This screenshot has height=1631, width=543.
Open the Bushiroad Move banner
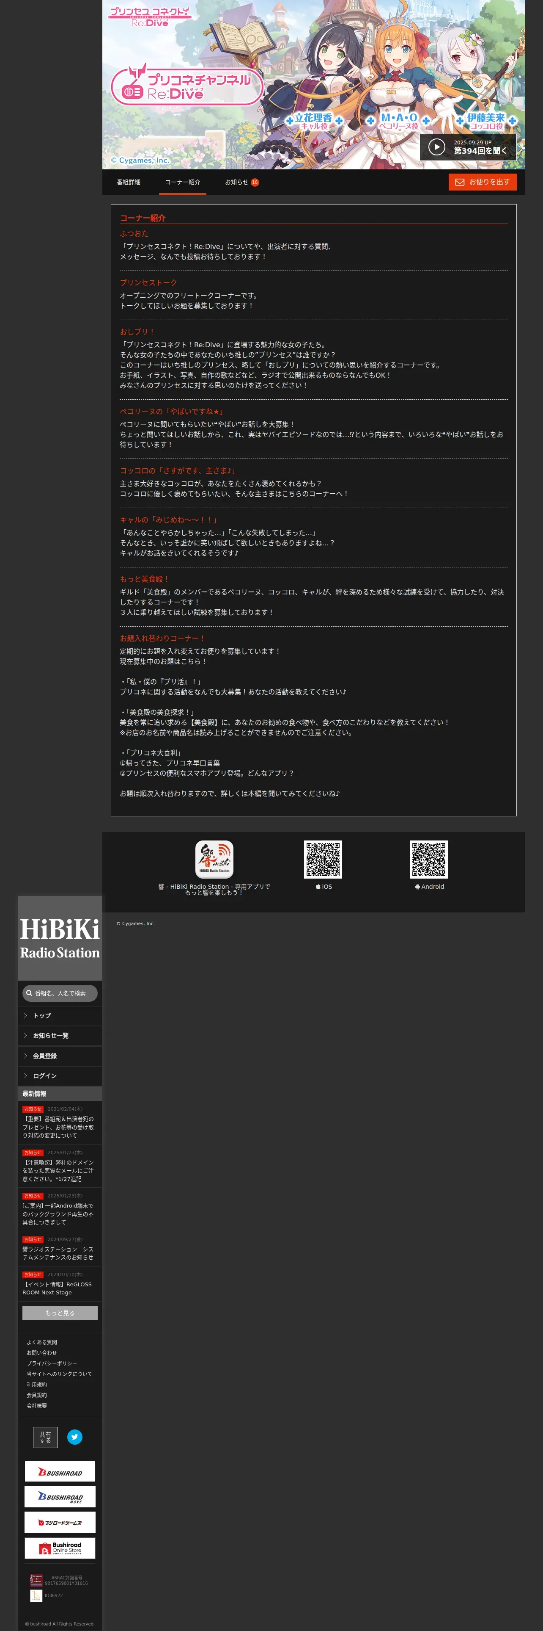[60, 1497]
